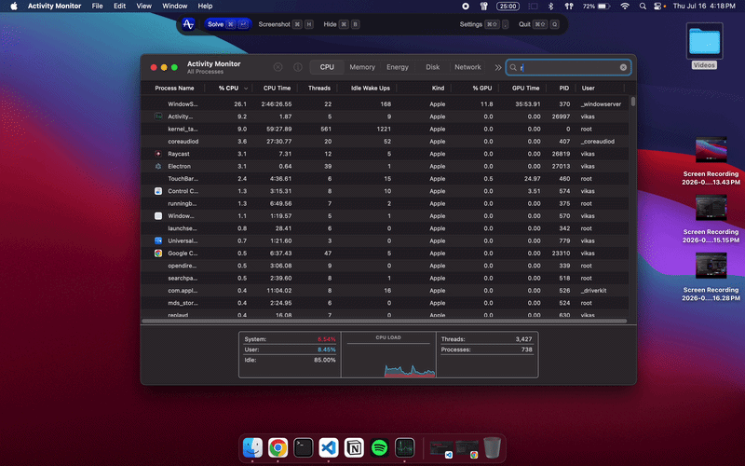
Task: Open Settings in the overlay bar
Action: tap(484, 24)
